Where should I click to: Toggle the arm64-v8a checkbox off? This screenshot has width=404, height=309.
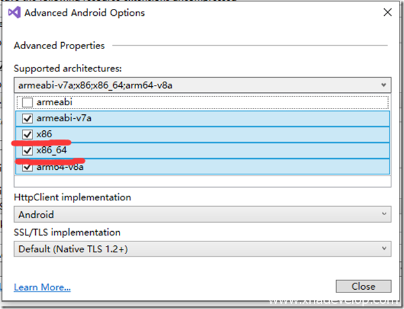point(27,167)
